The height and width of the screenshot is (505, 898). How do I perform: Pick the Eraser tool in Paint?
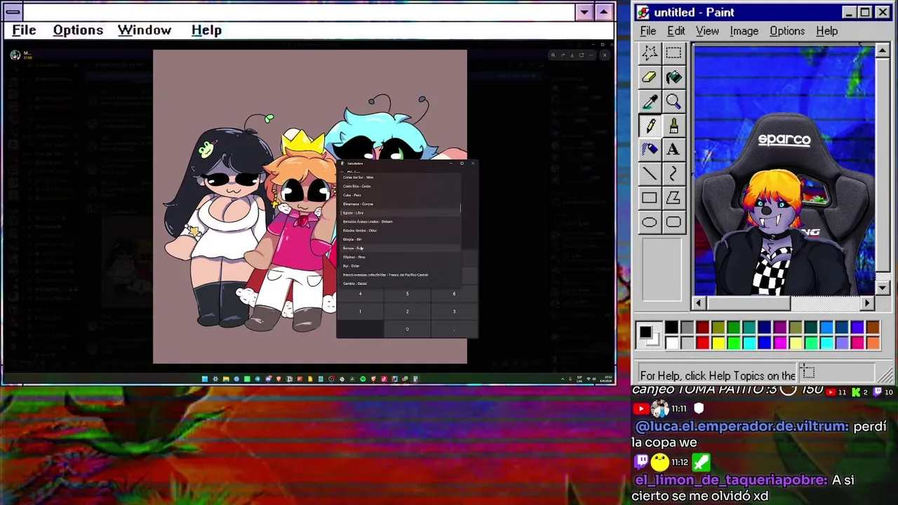point(649,77)
